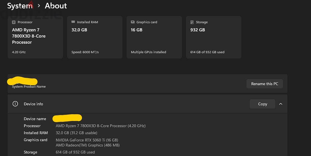
Task: Click the 'Processor' row label in Device info
Action: coord(32,126)
